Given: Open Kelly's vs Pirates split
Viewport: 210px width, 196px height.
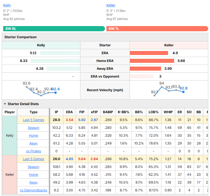Looking at the screenshot, I should (x=33, y=151).
